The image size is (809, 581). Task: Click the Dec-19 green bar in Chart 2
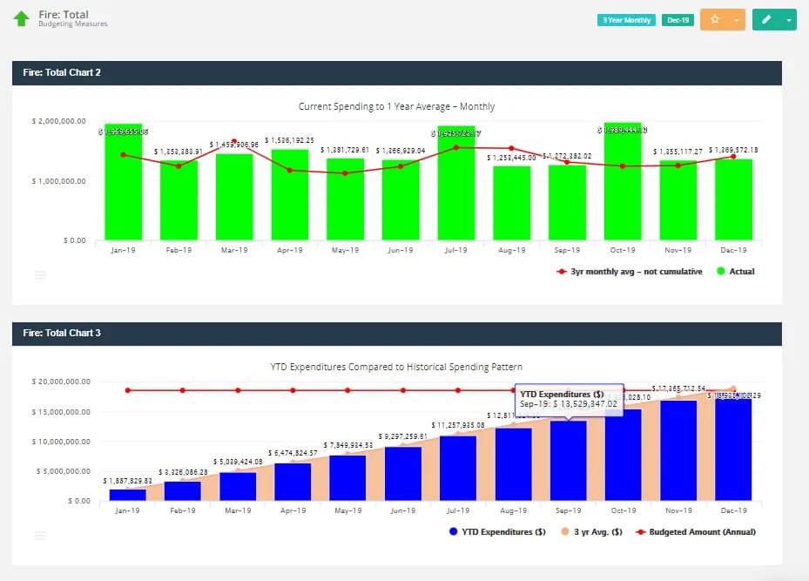click(x=733, y=199)
